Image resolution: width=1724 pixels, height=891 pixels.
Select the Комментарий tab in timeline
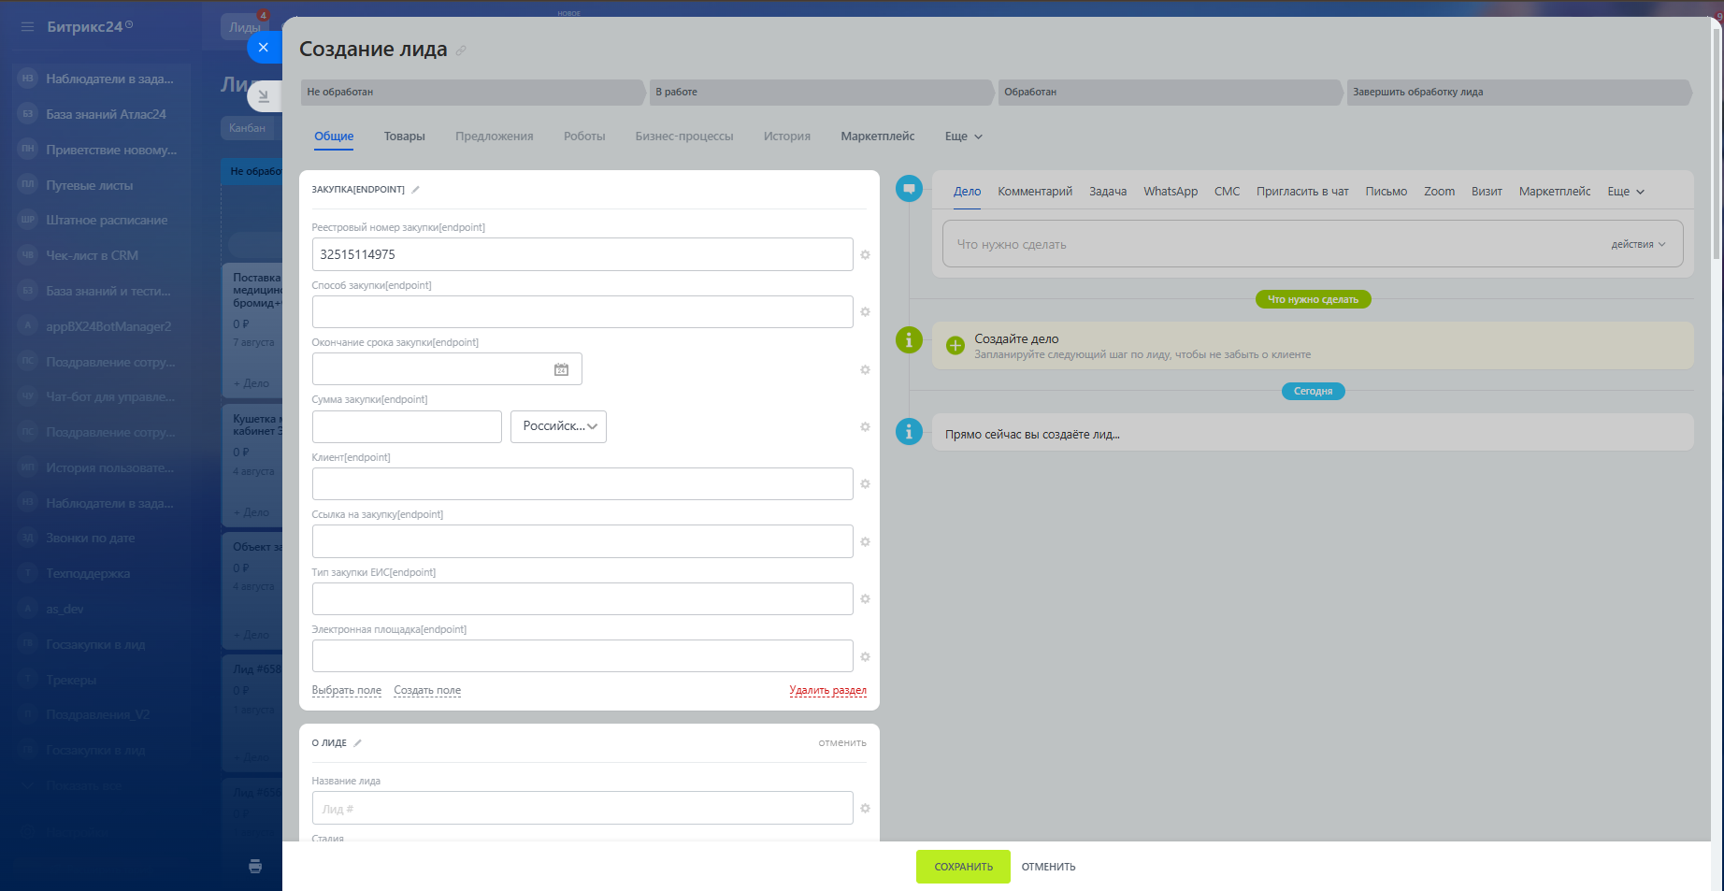1034,192
